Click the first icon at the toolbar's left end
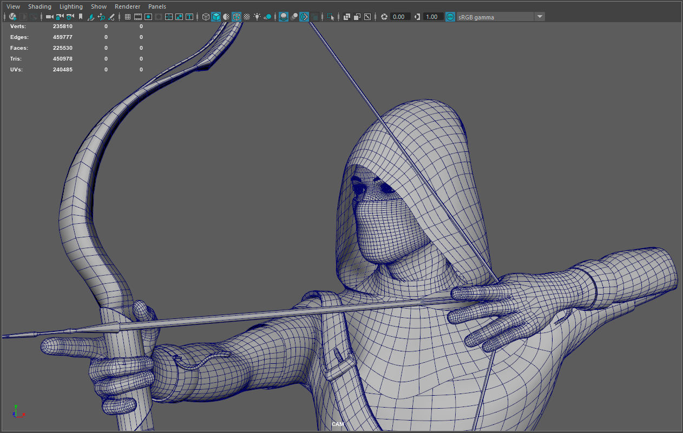Screen dimensions: 683x433 [x=13, y=17]
